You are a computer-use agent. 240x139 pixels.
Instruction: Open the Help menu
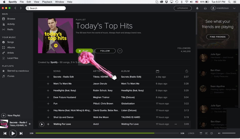tap(69, 2)
